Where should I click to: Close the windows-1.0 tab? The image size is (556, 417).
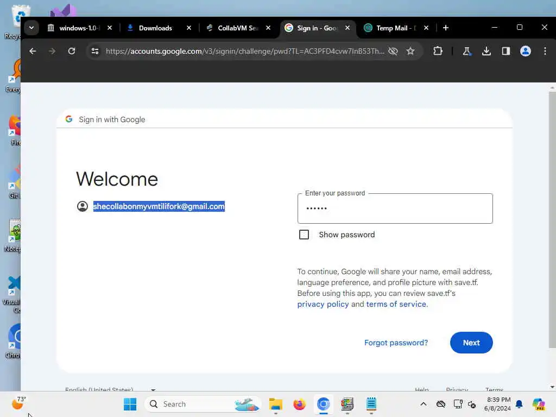pyautogui.click(x=110, y=28)
